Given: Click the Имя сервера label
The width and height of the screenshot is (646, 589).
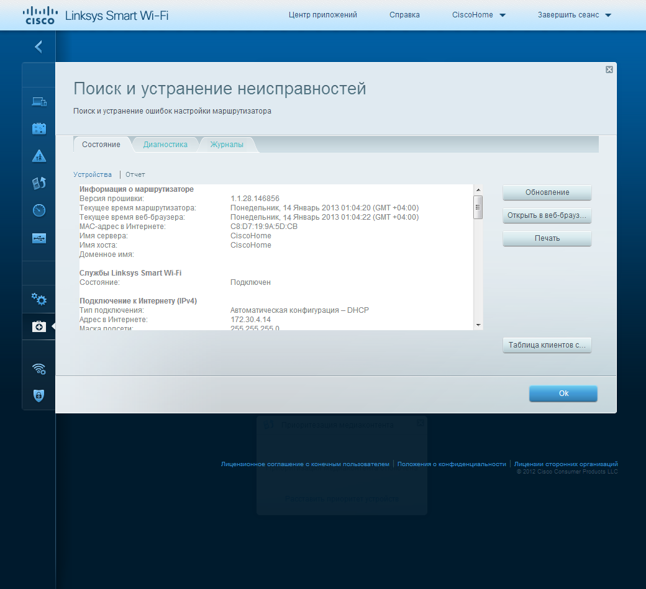Looking at the screenshot, I should coord(104,236).
